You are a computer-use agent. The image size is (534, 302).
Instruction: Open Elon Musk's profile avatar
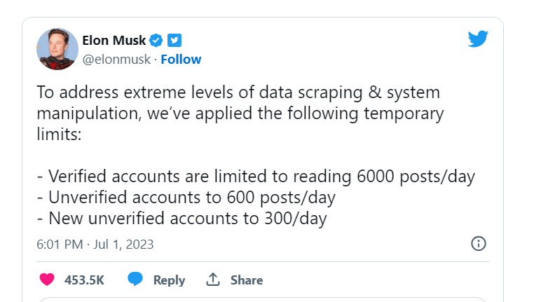(57, 49)
